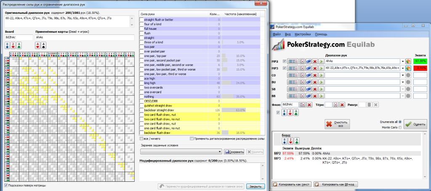Toggle MP3 player checkbox
This screenshot has width=431, height=191.
pyautogui.click(x=285, y=68)
